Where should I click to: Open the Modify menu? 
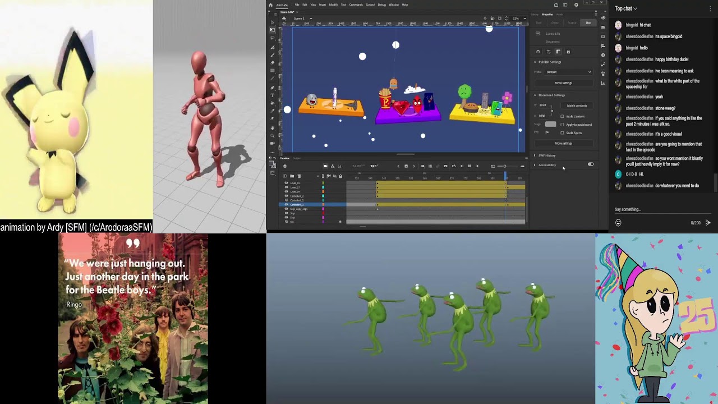(333, 4)
